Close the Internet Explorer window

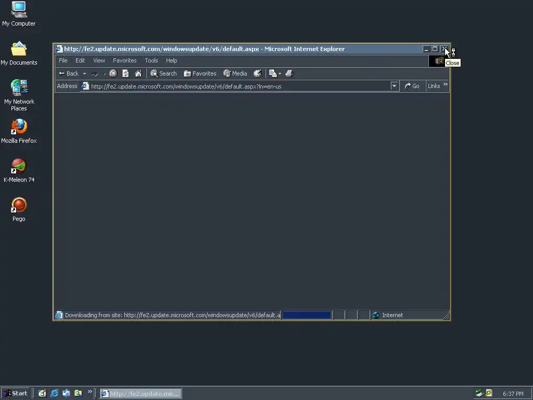444,49
